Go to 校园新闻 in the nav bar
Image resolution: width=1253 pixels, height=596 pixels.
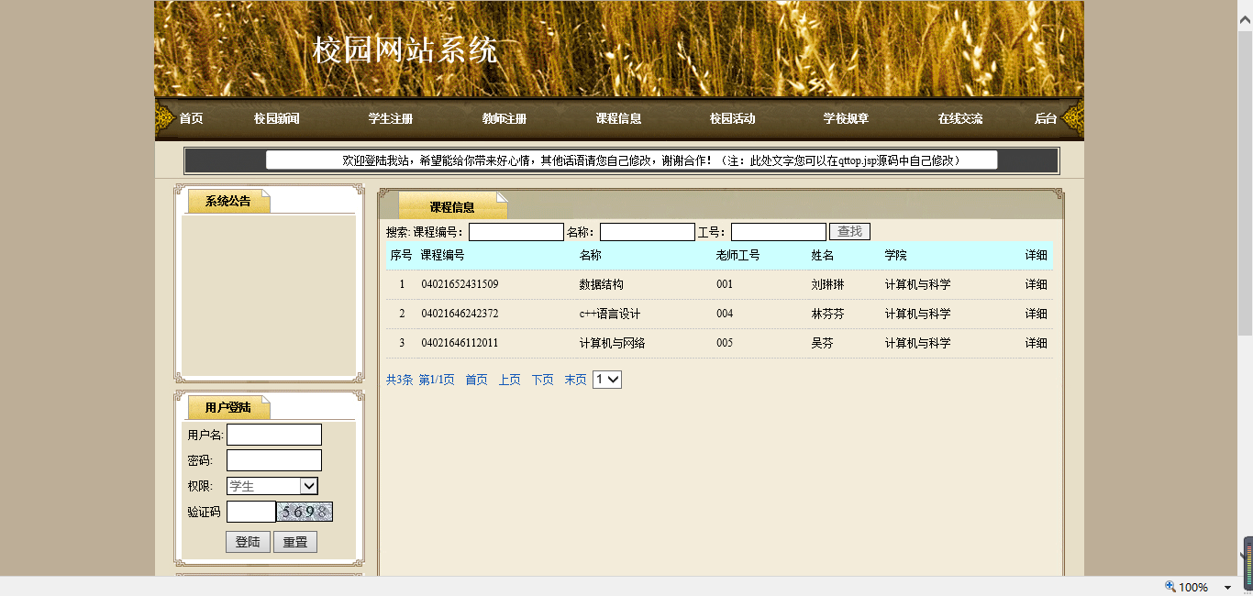click(x=276, y=119)
